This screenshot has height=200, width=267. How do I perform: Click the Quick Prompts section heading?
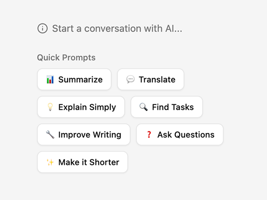tap(66, 57)
